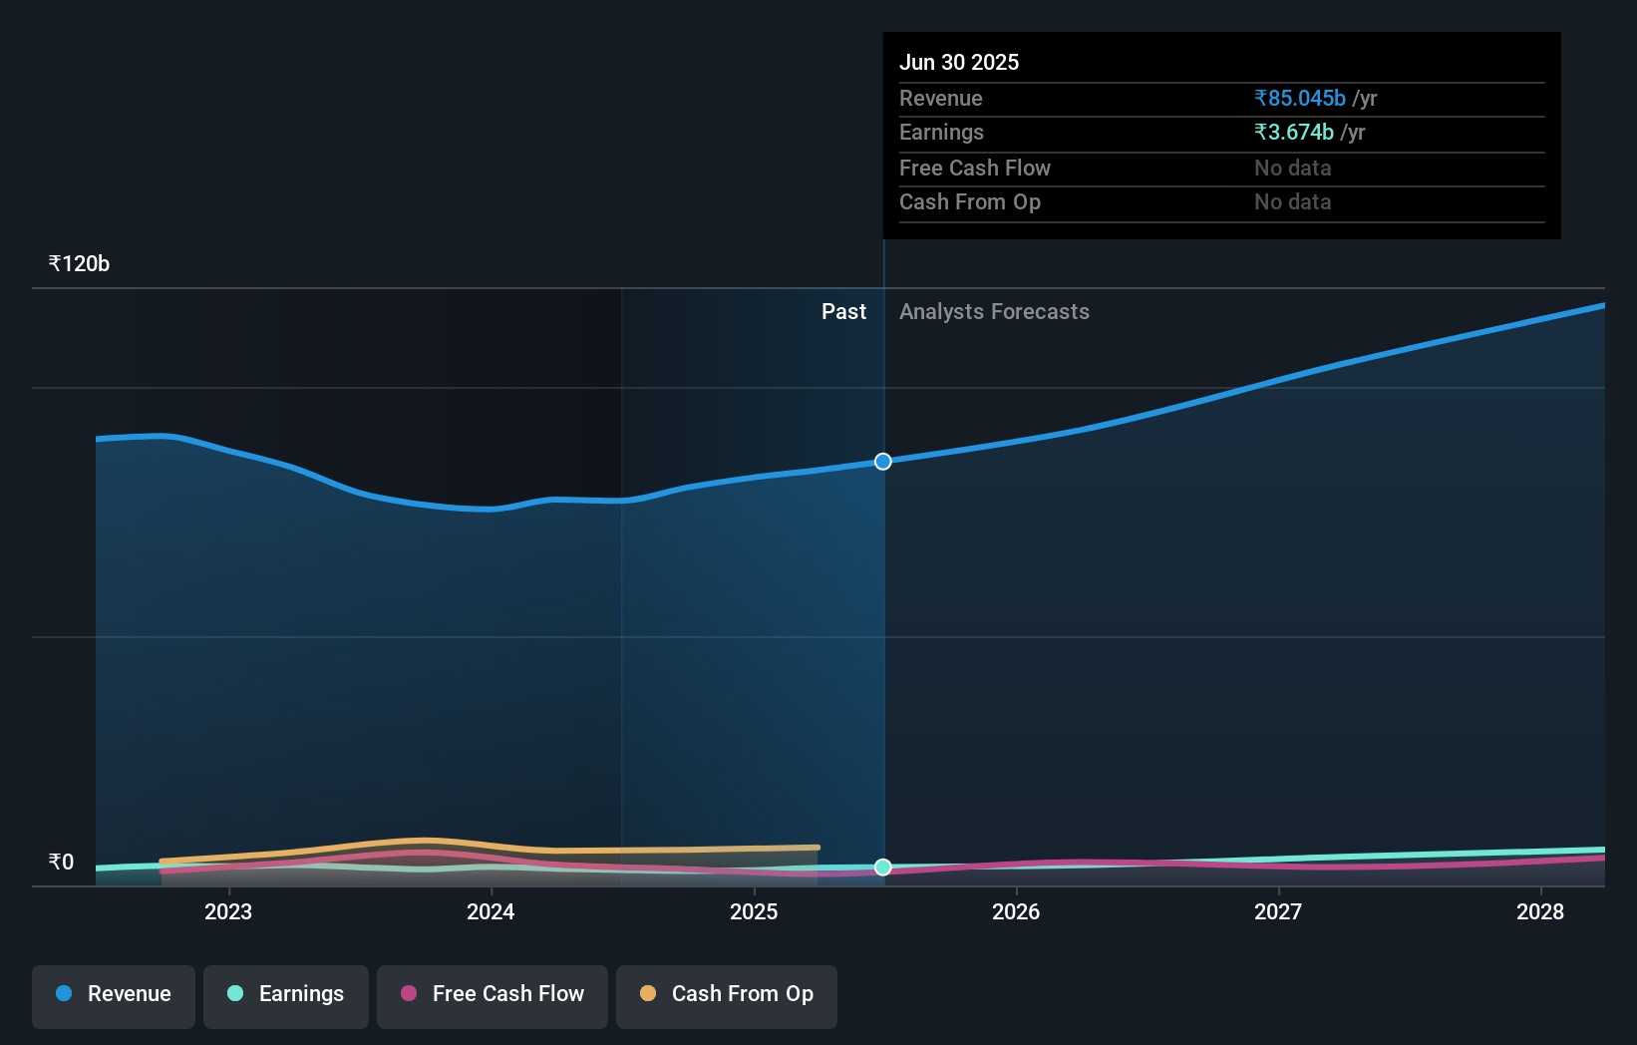
Task: Click the pink Free Cash Flow legend dot
Action: tap(409, 993)
